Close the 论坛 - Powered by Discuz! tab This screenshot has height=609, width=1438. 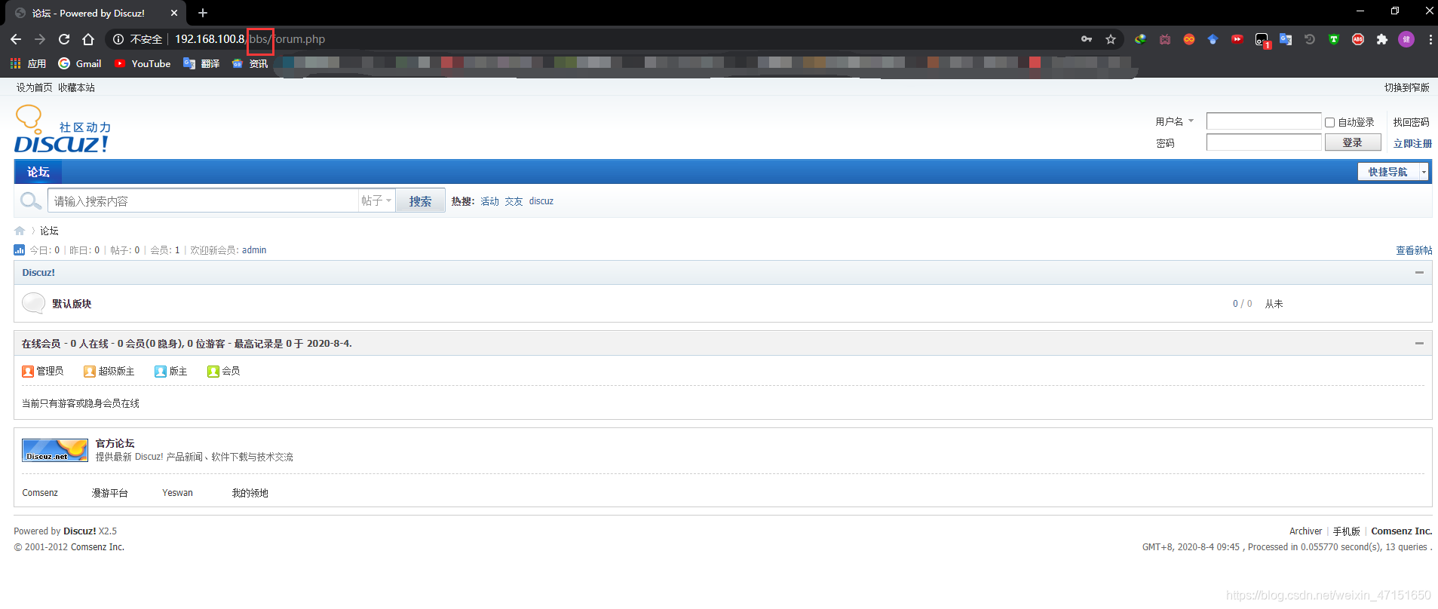click(174, 13)
